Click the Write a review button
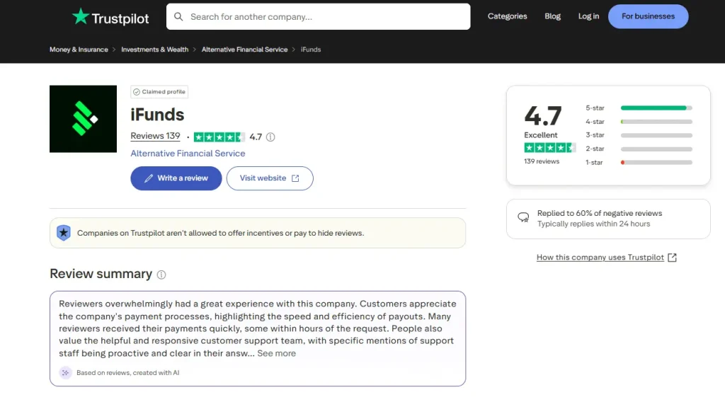The image size is (725, 397). [176, 178]
